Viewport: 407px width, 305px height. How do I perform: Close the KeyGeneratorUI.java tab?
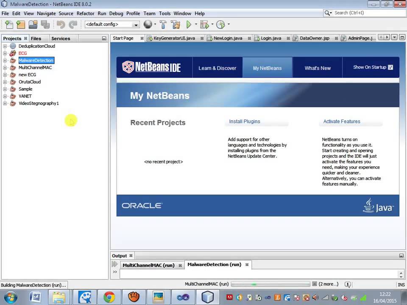click(x=202, y=39)
